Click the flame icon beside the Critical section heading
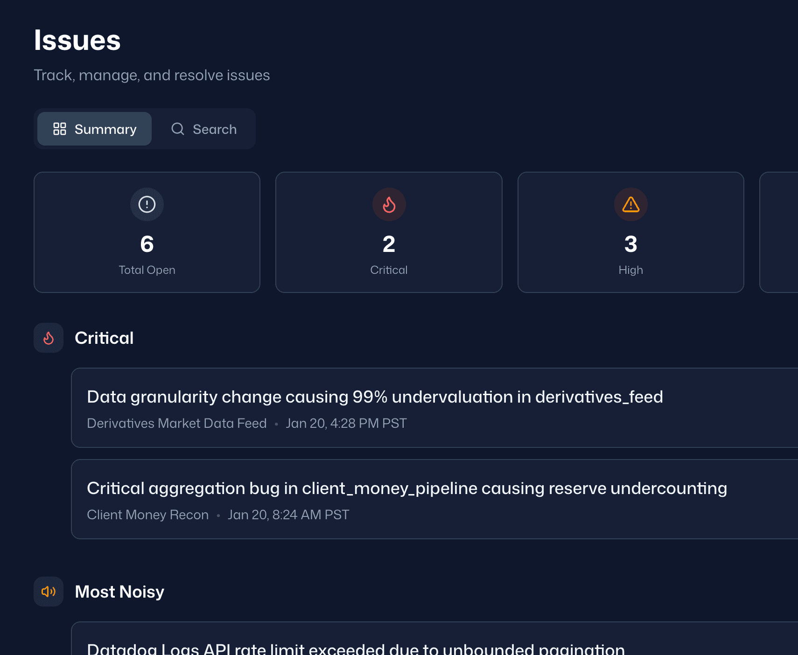 [49, 338]
